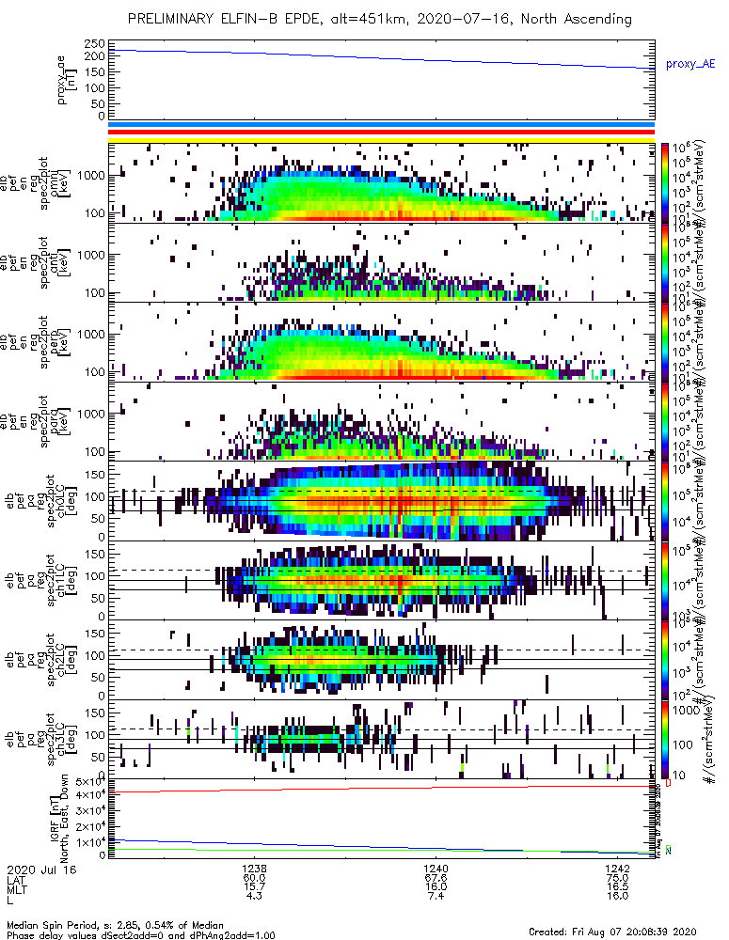Click the L value '7.4'

tap(436, 896)
